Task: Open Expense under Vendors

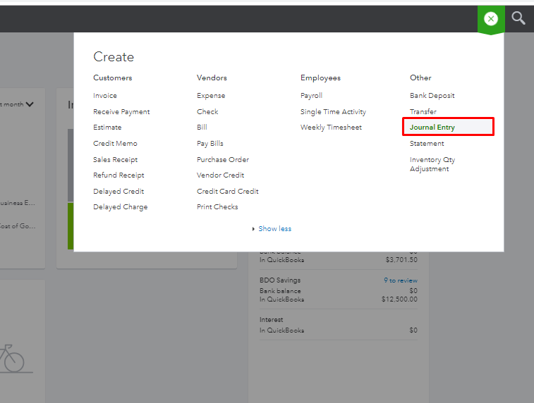Action: [x=211, y=96]
